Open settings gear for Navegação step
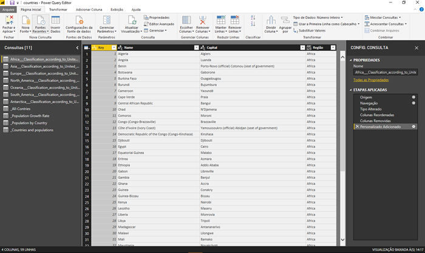The width and height of the screenshot is (425, 253). click(x=413, y=103)
